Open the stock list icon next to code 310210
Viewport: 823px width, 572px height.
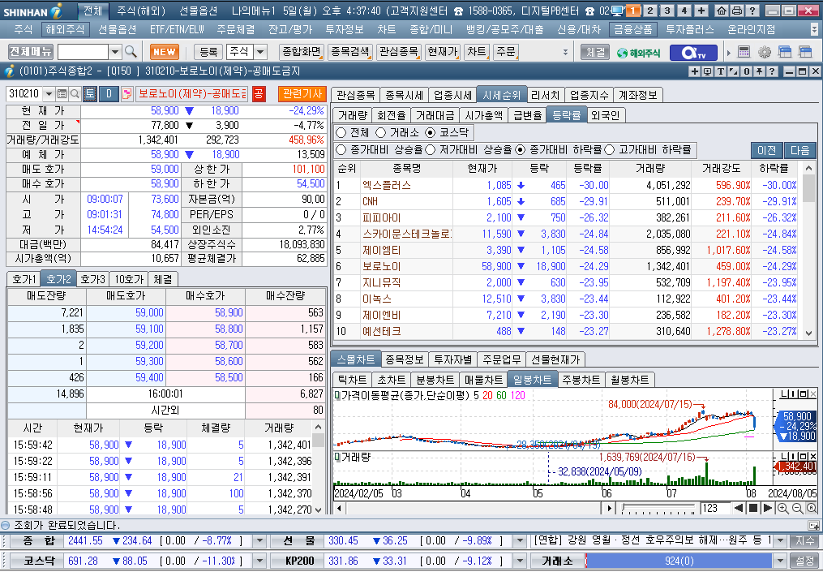tap(62, 94)
